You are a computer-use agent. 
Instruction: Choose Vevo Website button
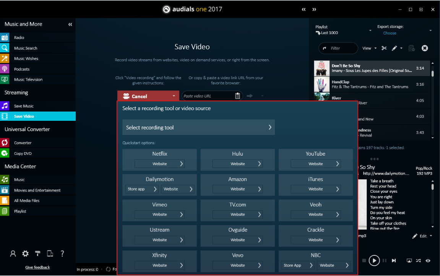[x=237, y=265]
